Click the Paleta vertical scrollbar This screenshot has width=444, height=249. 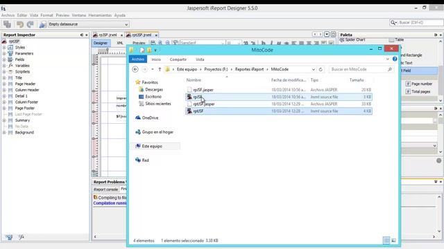[x=441, y=71]
